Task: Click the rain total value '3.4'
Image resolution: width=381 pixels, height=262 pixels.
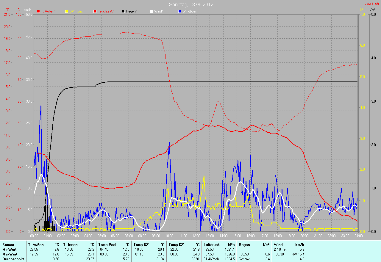Action: click(x=267, y=259)
